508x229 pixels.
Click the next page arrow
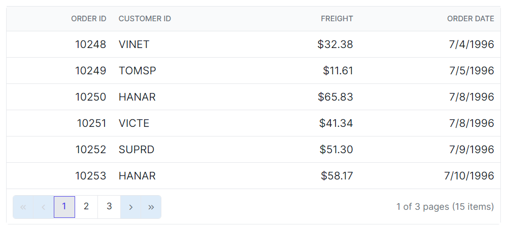click(131, 207)
